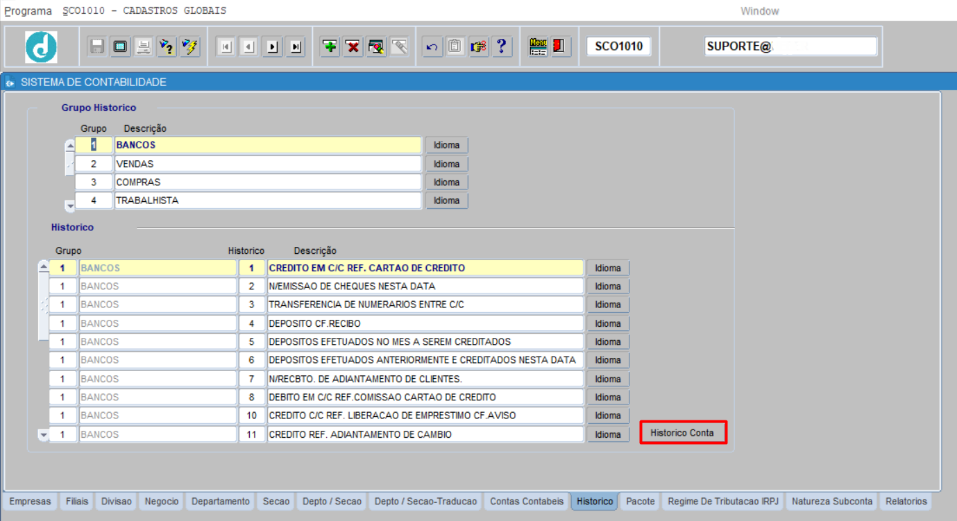Click the red door Exit icon
This screenshot has width=957, height=521.
point(559,46)
